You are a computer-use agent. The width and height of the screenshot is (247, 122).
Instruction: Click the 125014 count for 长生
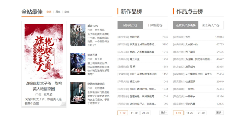click(x=219, y=37)
